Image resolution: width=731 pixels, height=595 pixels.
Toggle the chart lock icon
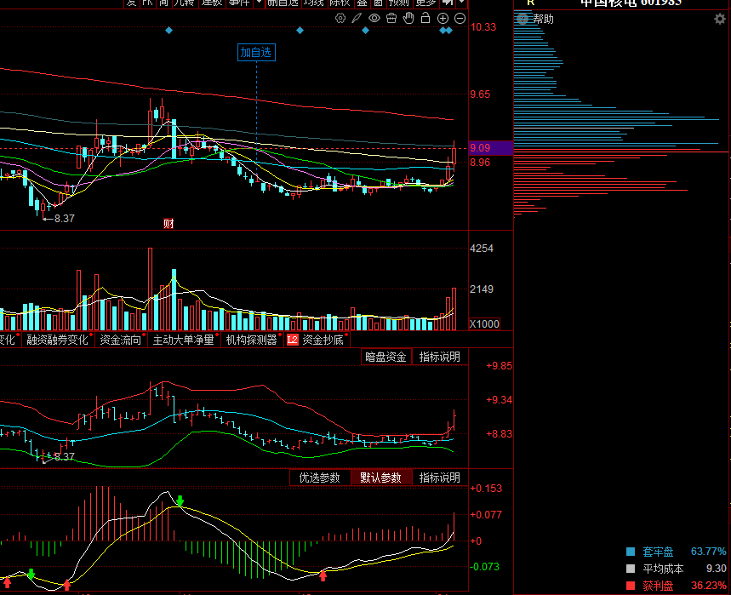coord(425,18)
